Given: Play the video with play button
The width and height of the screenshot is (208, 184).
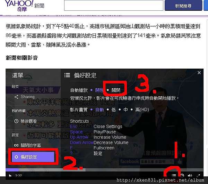Looking at the screenshot, I should [10, 176].
